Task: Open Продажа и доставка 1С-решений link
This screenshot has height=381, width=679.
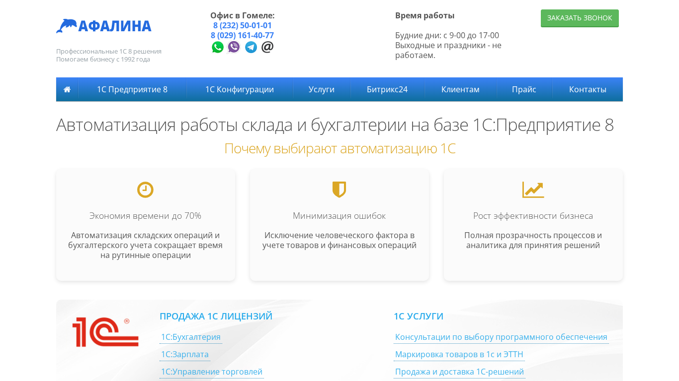Action: tap(459, 372)
